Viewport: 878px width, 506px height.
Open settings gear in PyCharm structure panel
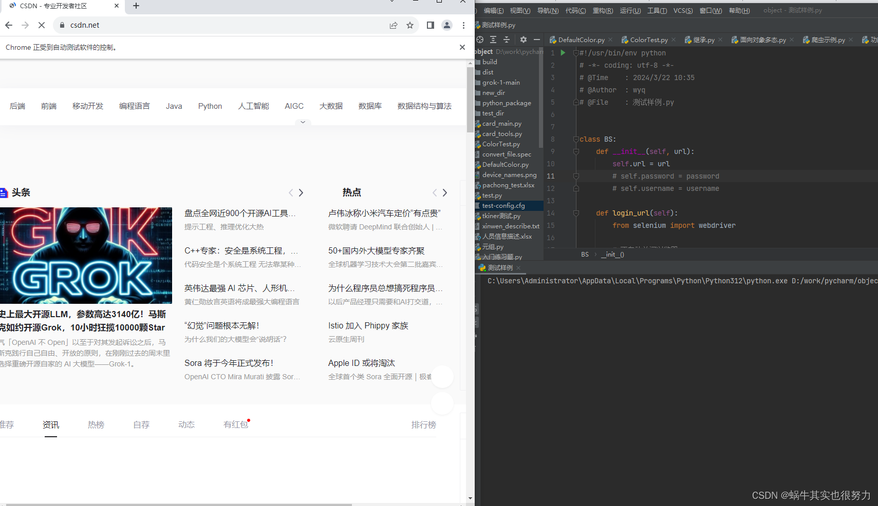tap(524, 40)
